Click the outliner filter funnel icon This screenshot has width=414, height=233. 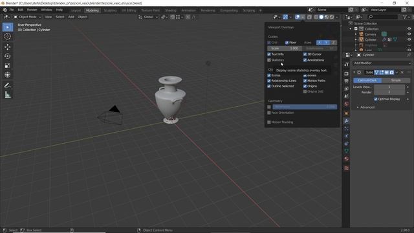tap(405, 17)
